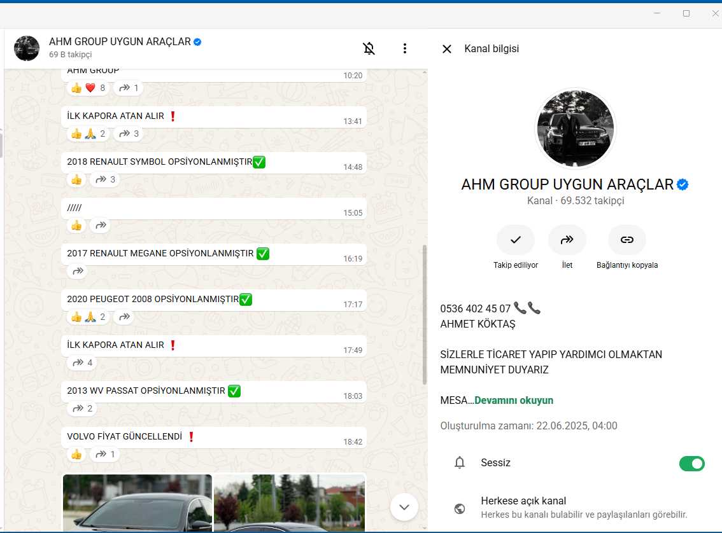Viewport: 722px width, 533px height.
Task: Click reactions with heart under 10:20 message
Action: point(88,88)
